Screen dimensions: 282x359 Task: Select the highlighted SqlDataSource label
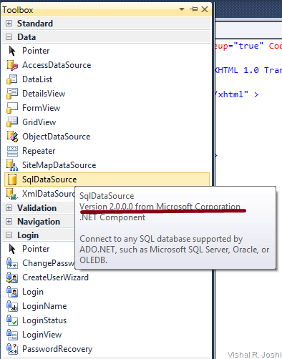49,179
